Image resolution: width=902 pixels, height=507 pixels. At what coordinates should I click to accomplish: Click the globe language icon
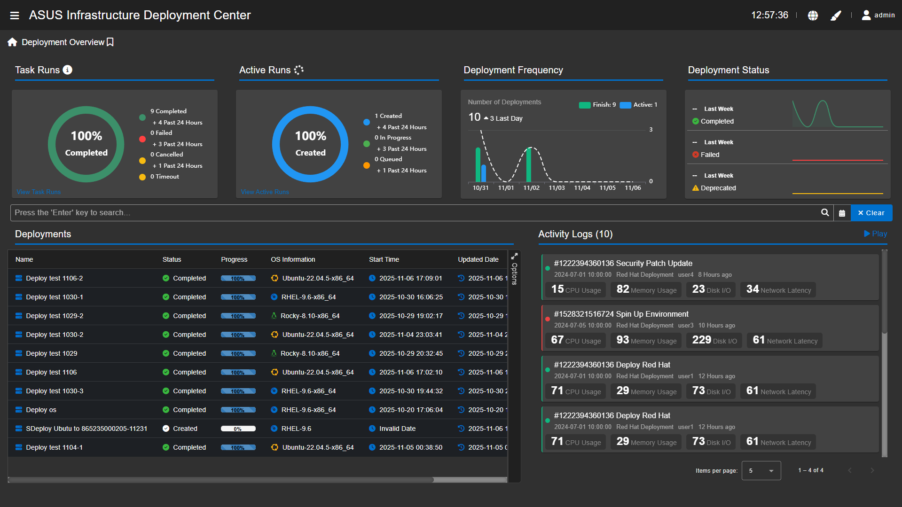(x=813, y=16)
